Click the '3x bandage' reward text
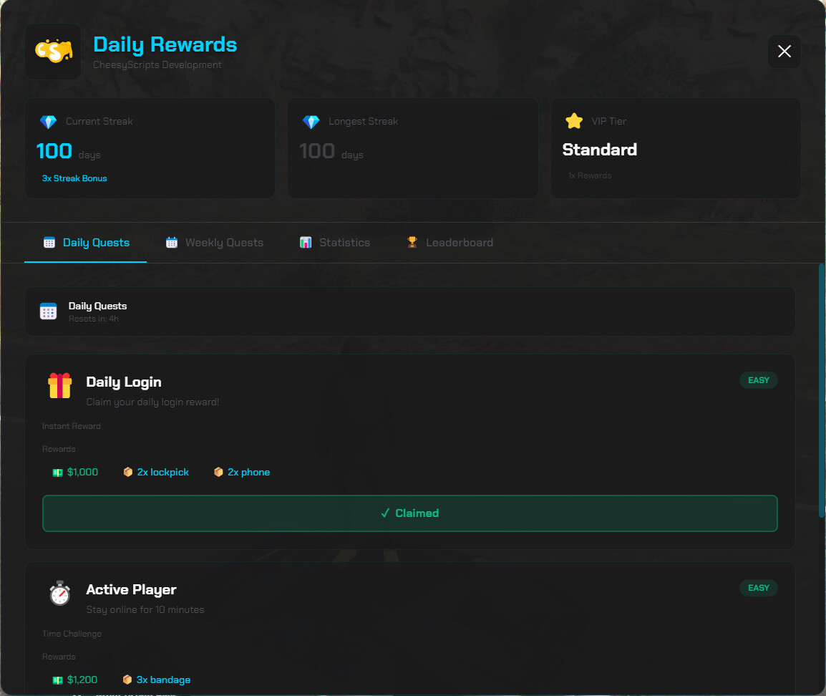This screenshot has width=826, height=696. (x=163, y=680)
